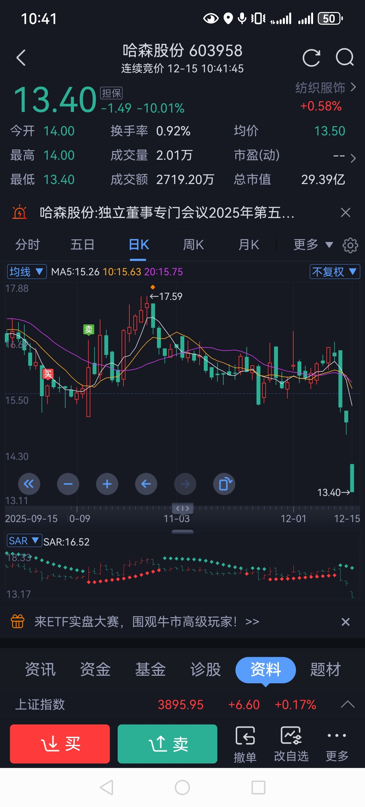365x807 pixels.
Task: Expand the 上证指数 index bar
Action: [348, 705]
